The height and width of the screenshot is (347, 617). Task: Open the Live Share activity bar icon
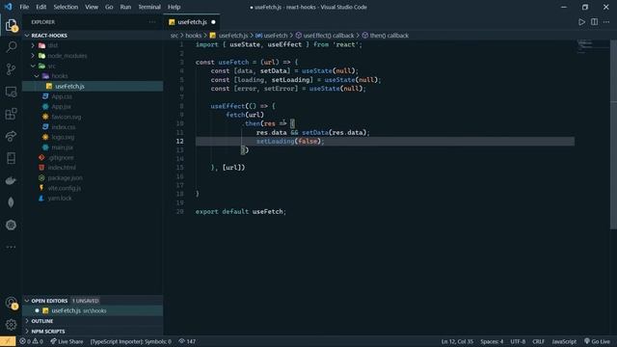11,136
